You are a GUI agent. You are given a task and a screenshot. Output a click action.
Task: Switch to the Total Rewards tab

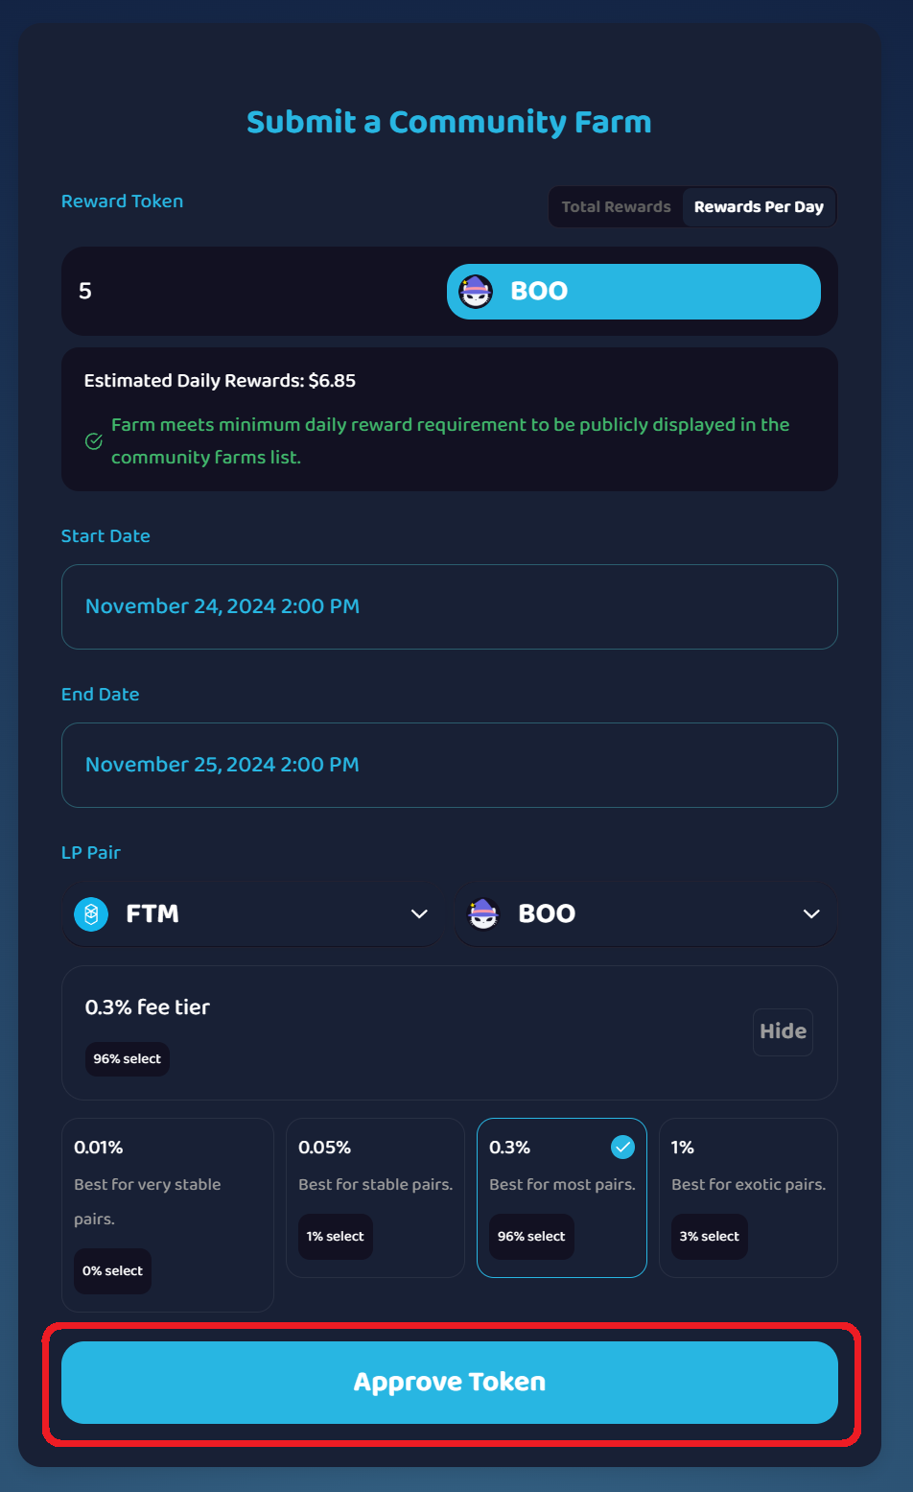point(616,206)
